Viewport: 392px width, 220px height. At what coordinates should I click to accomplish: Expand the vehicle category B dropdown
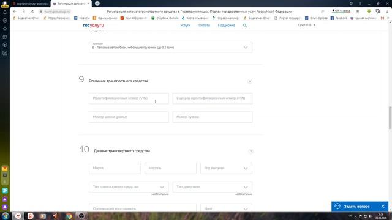[170, 48]
